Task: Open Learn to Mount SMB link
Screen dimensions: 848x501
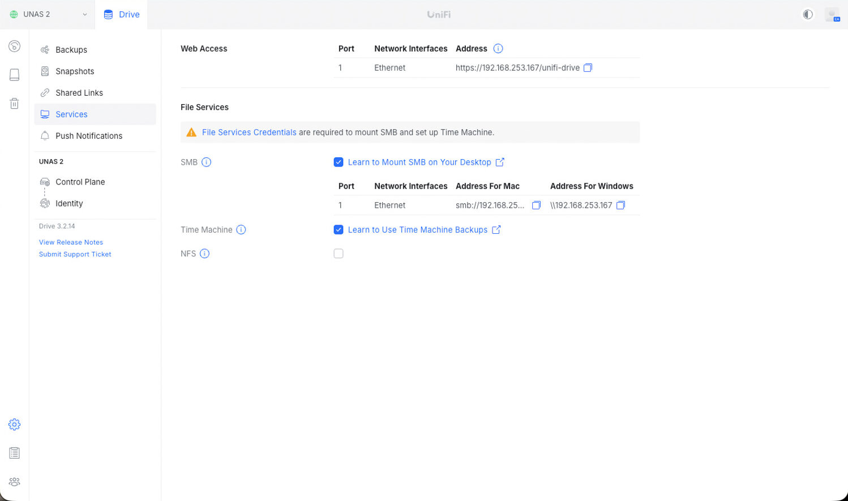Action: (419, 162)
